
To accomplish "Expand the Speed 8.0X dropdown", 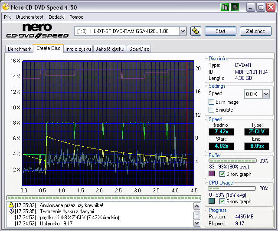I will [266, 94].
